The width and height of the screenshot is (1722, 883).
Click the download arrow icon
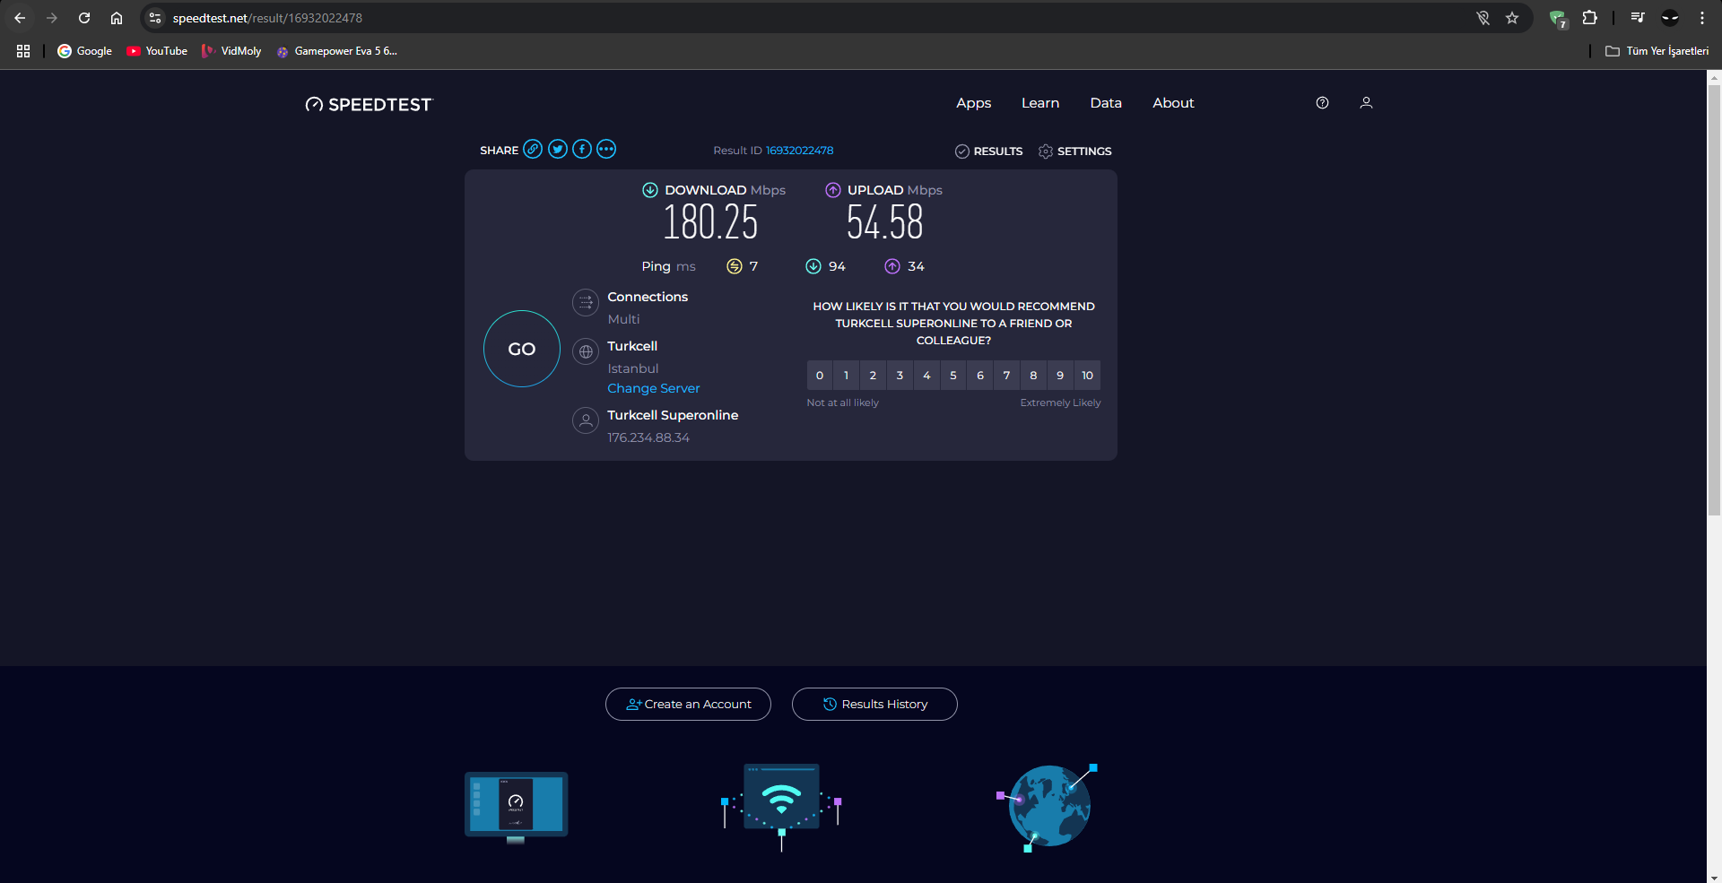pos(650,190)
